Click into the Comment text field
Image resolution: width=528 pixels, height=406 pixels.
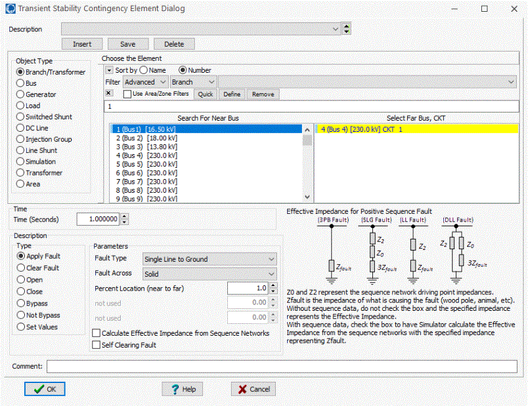pos(282,366)
